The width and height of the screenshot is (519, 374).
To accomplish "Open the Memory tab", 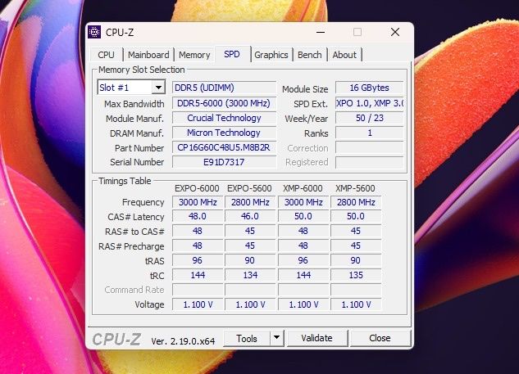I will coord(194,55).
